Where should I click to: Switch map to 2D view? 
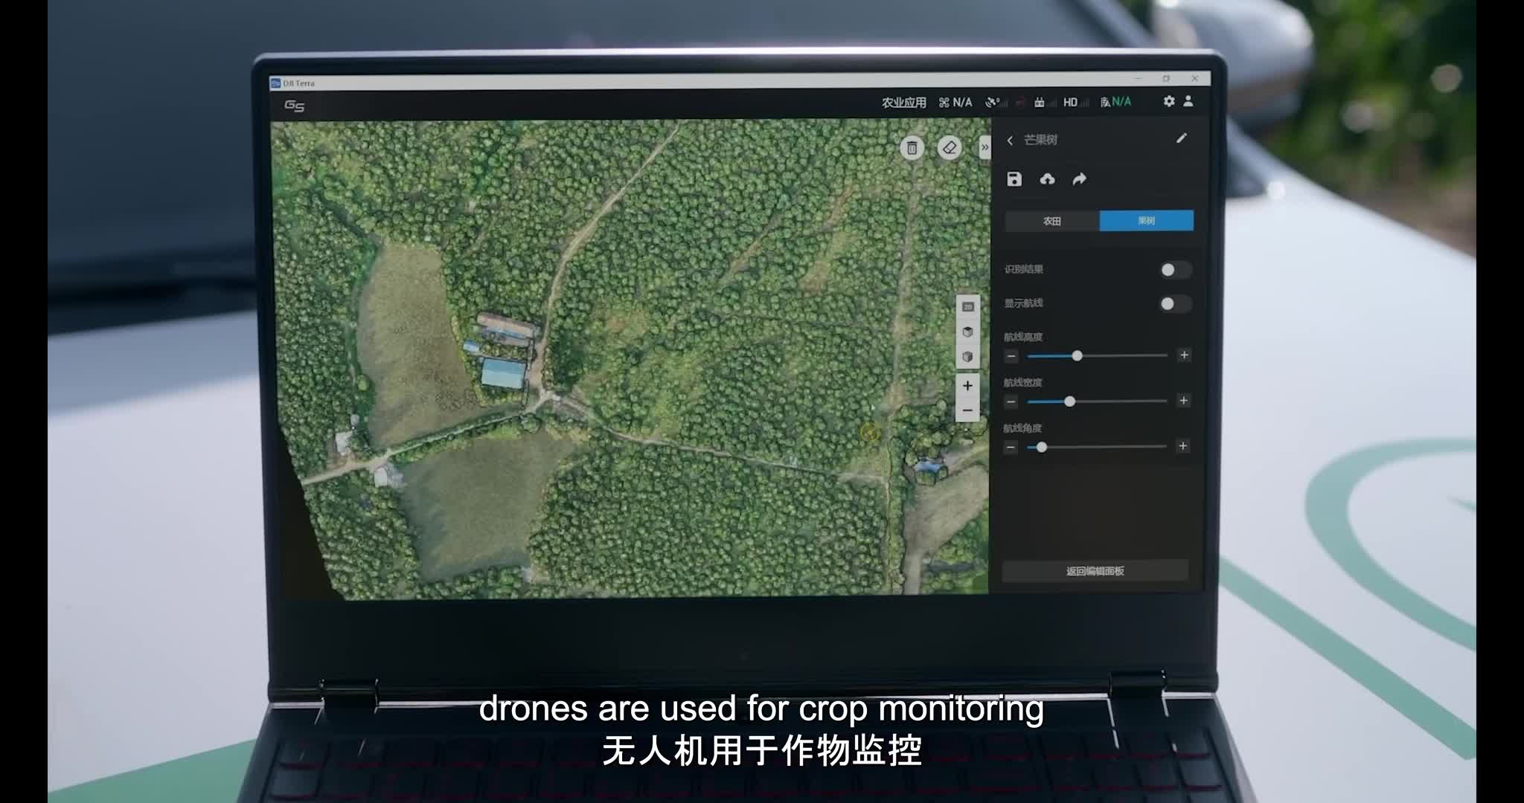coord(967,307)
